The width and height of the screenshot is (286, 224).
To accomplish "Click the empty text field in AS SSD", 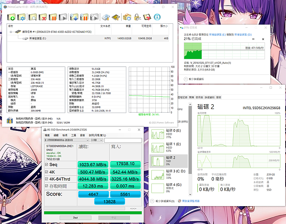I will 123,140.
